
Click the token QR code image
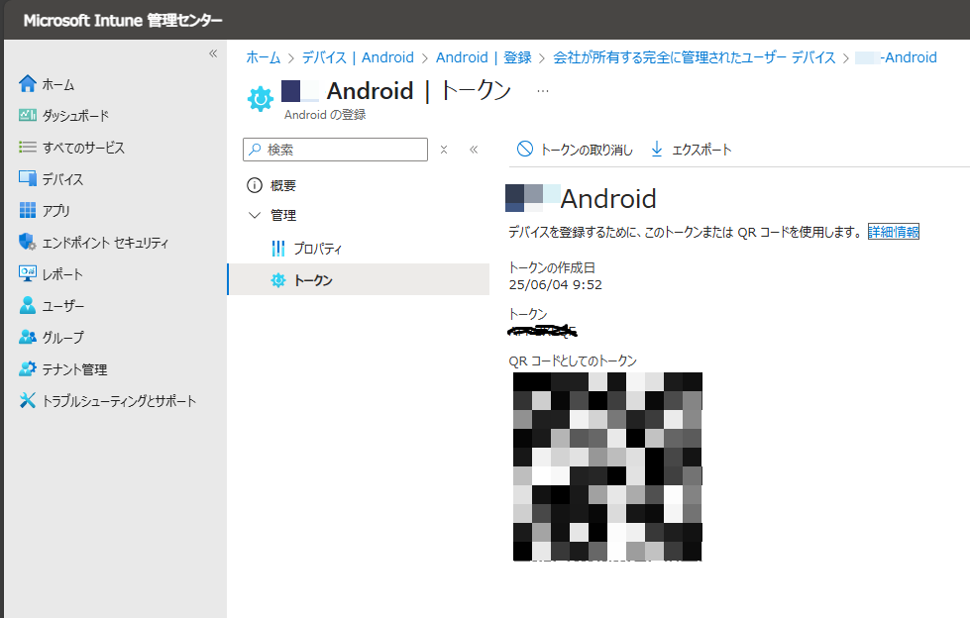click(607, 466)
